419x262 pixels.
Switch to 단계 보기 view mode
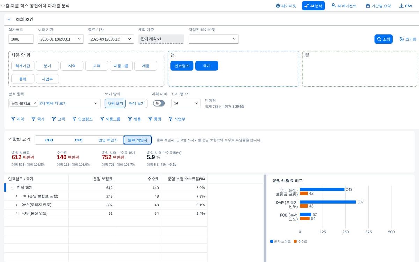[x=137, y=103]
